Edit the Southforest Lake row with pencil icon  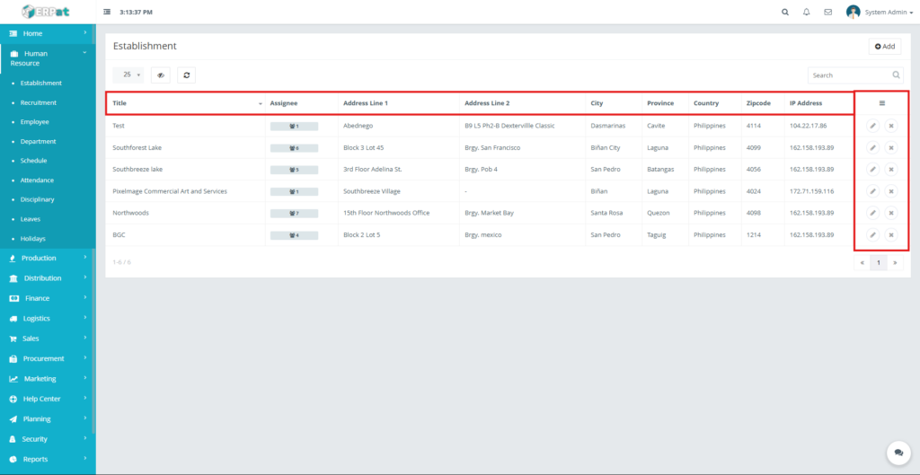tap(872, 147)
